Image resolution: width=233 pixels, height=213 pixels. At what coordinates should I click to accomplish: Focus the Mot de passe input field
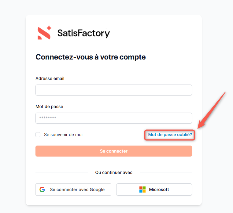click(114, 118)
